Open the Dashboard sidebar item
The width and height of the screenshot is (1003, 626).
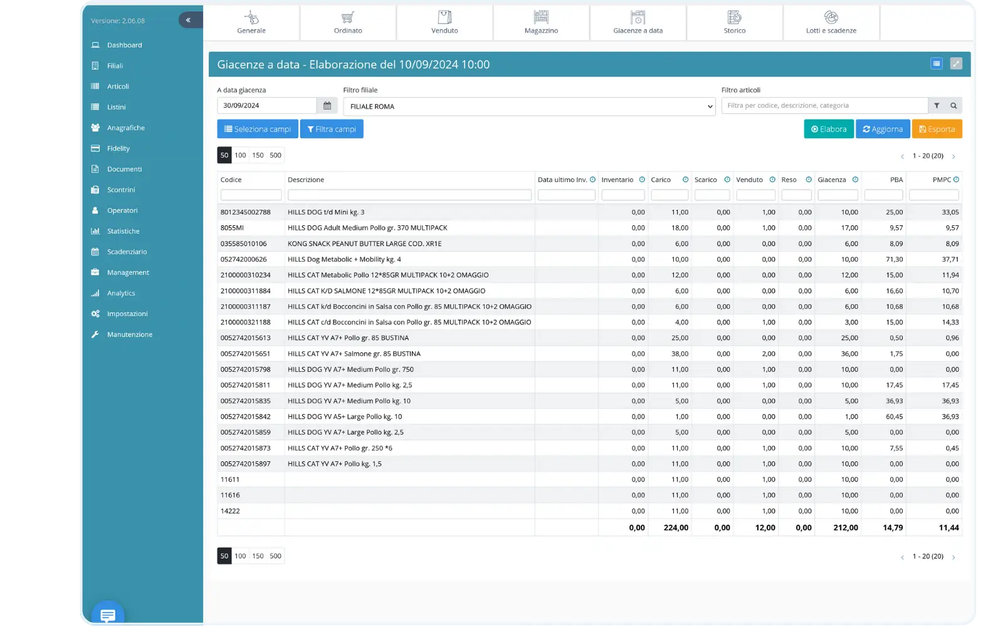(124, 45)
